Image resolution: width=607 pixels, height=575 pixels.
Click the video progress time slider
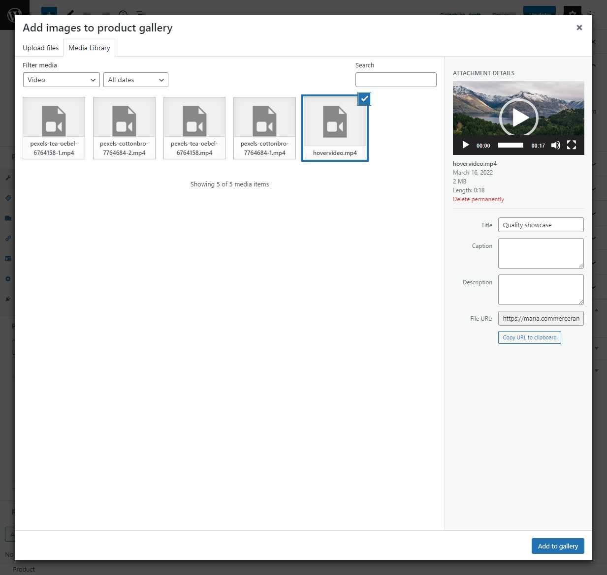click(511, 145)
